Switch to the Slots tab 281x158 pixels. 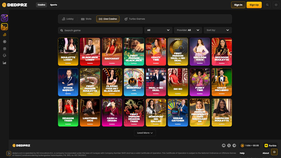(x=86, y=19)
